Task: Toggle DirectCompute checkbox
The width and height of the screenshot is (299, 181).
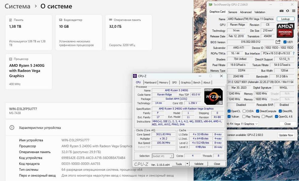Action: [x=258, y=111]
